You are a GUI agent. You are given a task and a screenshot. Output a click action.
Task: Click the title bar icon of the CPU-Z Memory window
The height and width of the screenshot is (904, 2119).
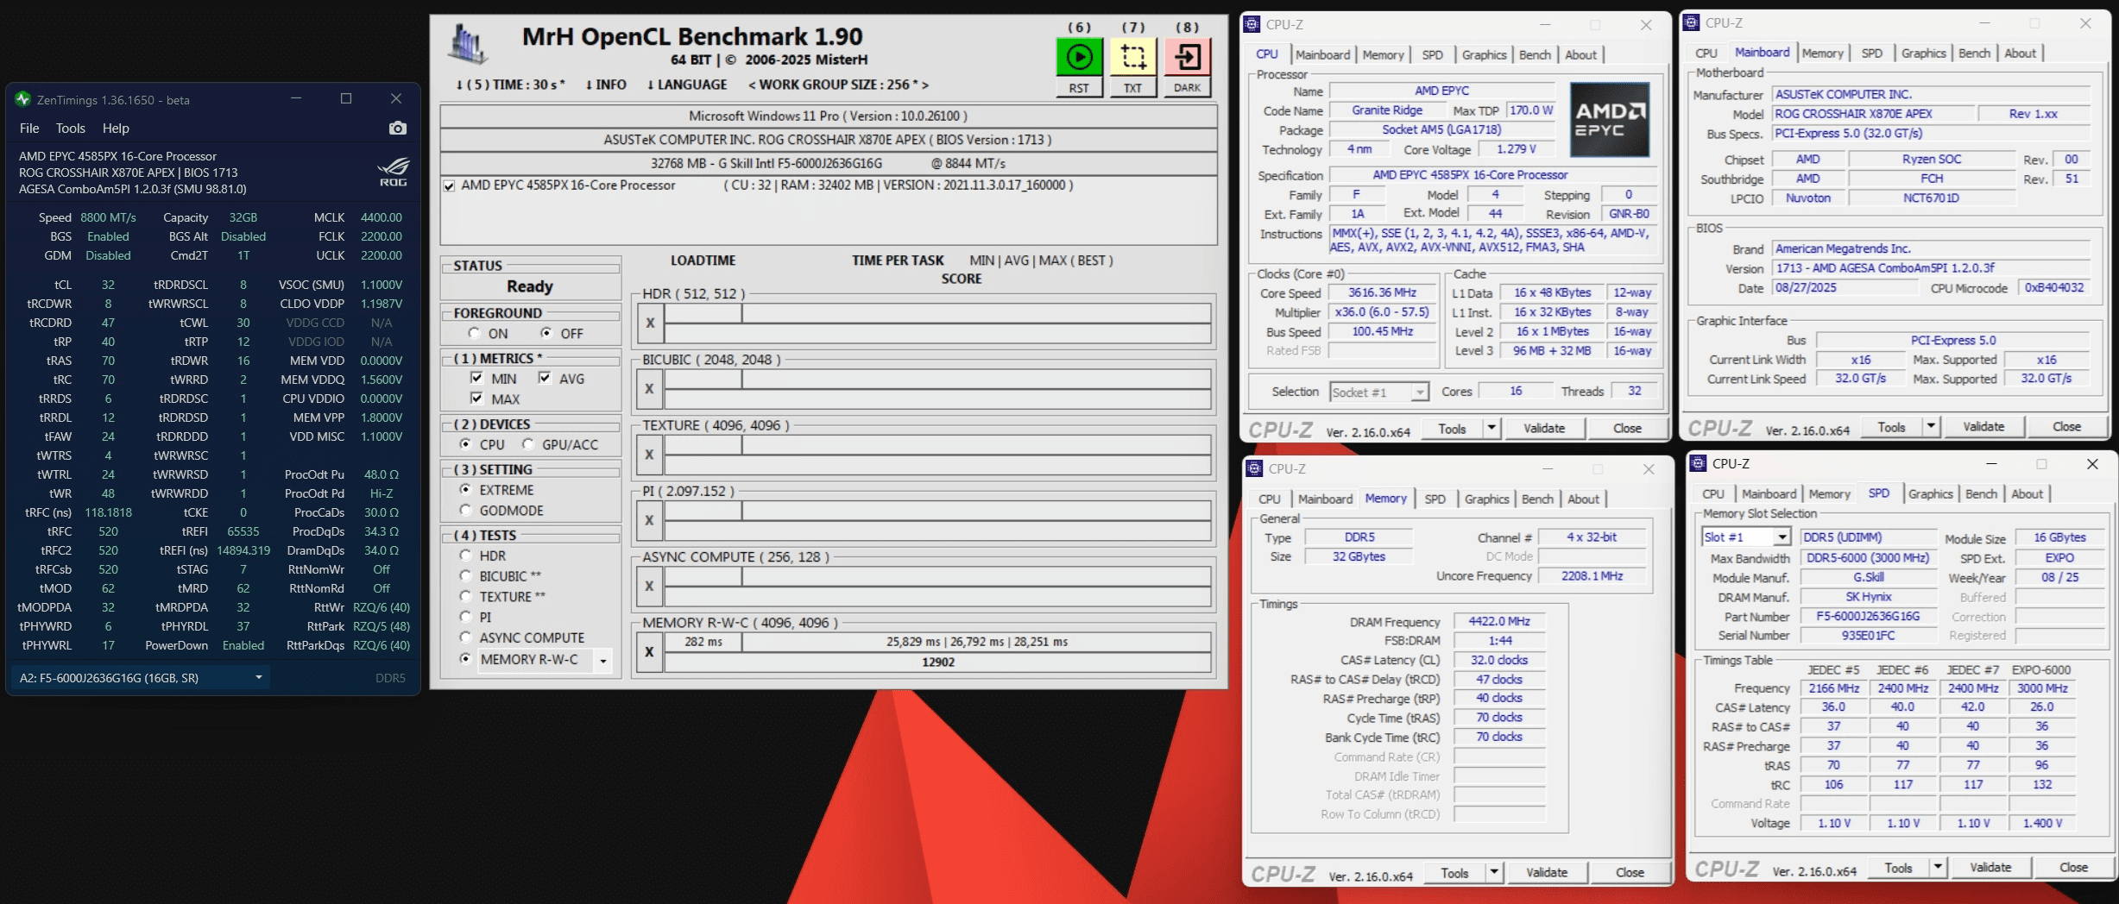(x=1254, y=468)
